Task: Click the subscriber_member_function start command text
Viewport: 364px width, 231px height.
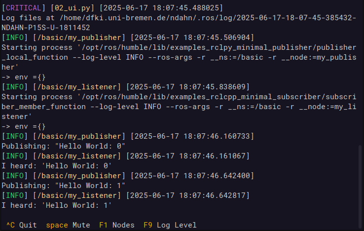Action: (x=179, y=107)
